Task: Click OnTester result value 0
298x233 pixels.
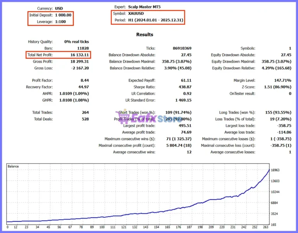Action: (290, 94)
